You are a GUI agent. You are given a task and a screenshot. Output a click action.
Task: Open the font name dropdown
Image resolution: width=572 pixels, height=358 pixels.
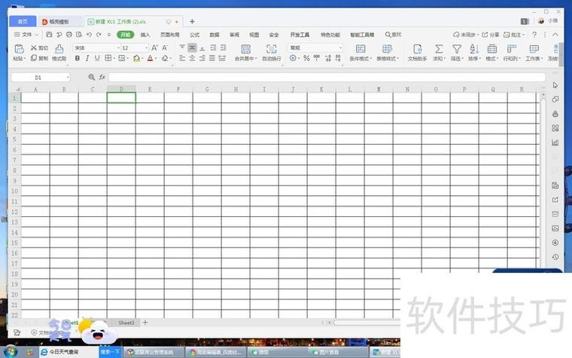(97, 47)
